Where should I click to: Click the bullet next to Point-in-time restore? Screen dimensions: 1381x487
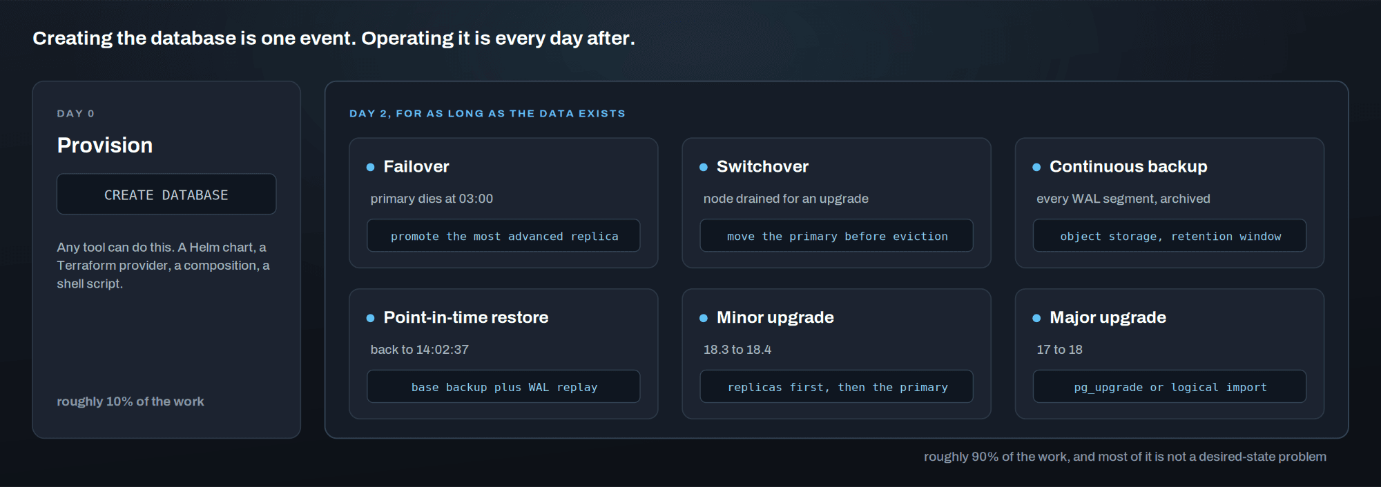pyautogui.click(x=370, y=318)
